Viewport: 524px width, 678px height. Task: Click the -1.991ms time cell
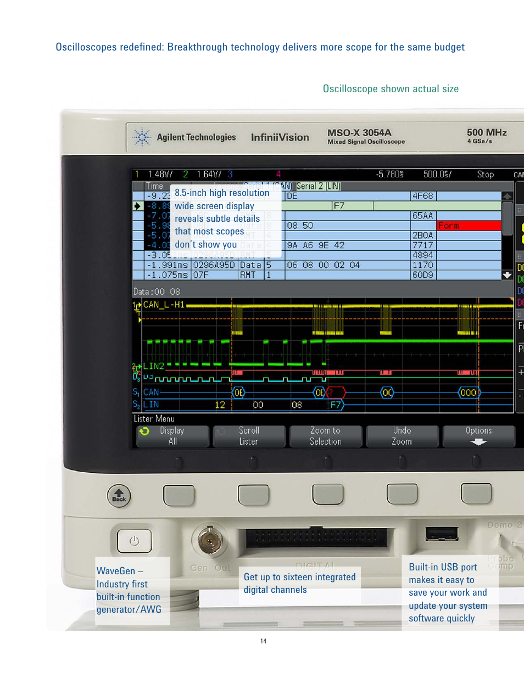168,265
